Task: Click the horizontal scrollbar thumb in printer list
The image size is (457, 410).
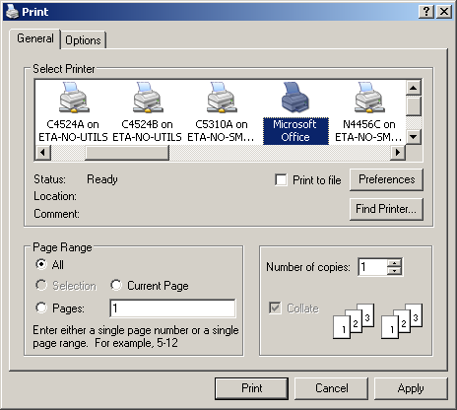Action: (x=127, y=153)
